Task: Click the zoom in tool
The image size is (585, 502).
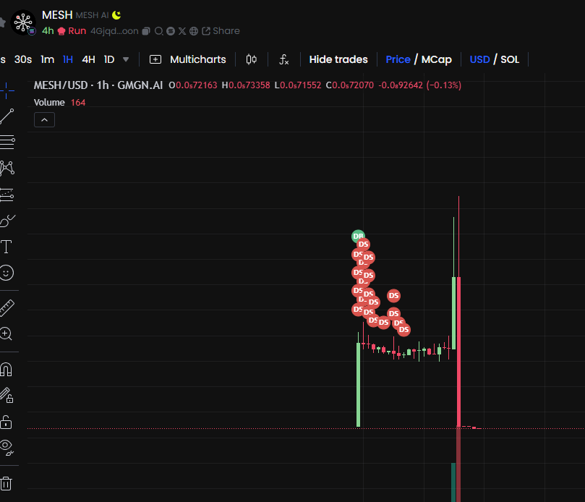Action: (6, 333)
